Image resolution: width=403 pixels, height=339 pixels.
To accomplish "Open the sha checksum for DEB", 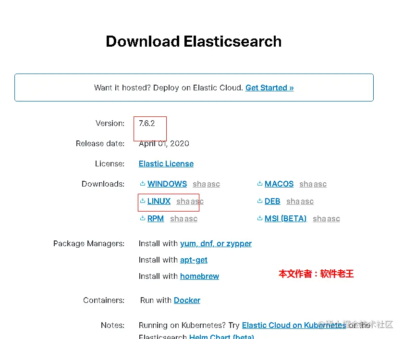I will 293,201.
